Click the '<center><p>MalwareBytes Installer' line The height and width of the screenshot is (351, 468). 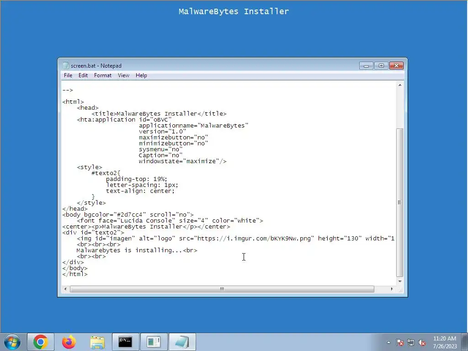tap(146, 227)
